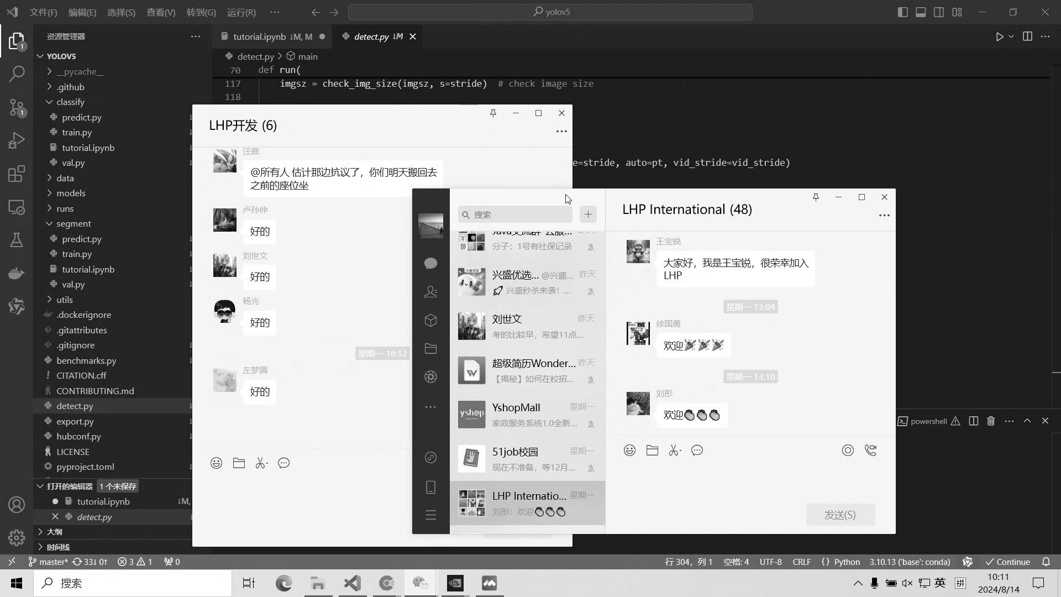The image size is (1061, 597).
Task: Open WeChat contacts icon in sidebar
Action: 431,291
